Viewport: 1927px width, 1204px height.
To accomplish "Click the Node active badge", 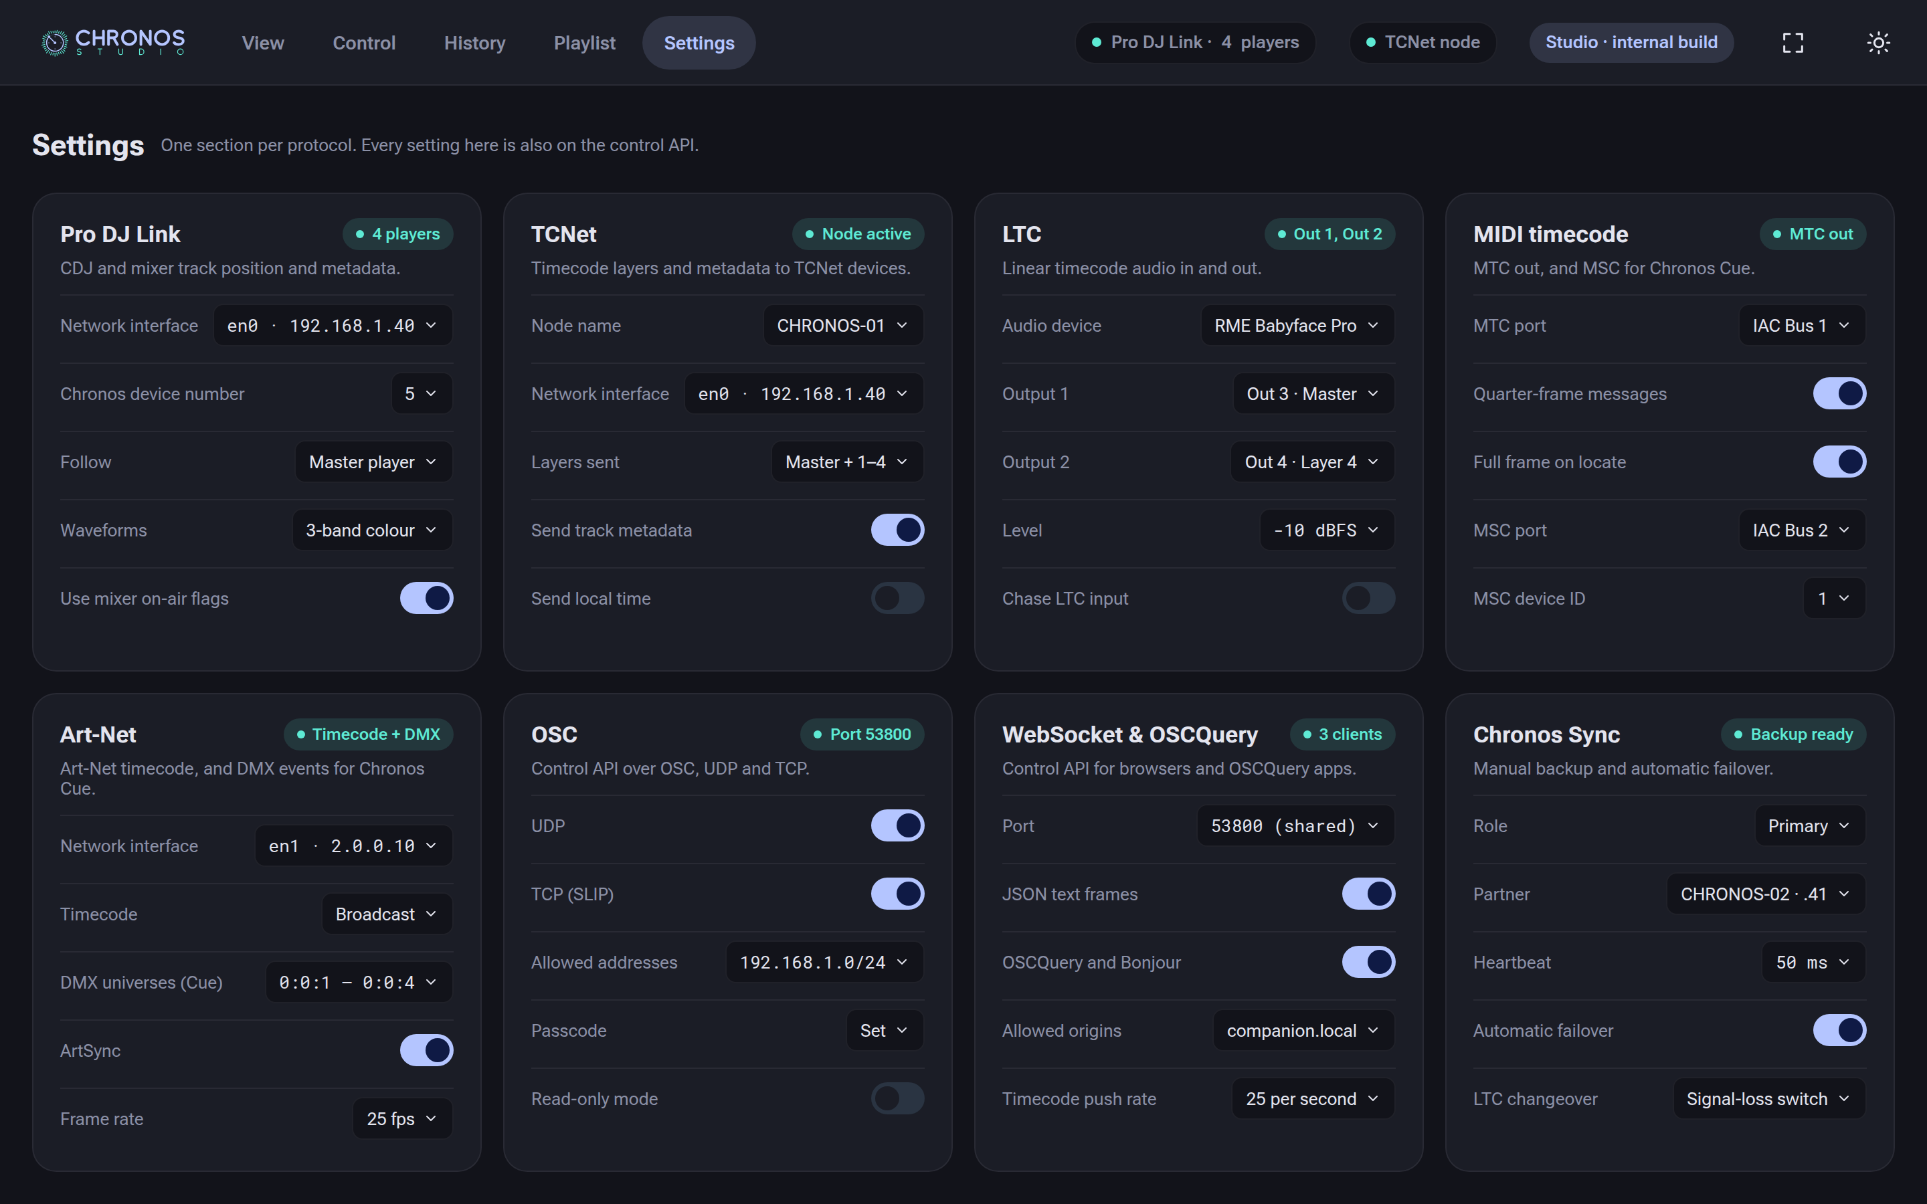I will (x=858, y=234).
